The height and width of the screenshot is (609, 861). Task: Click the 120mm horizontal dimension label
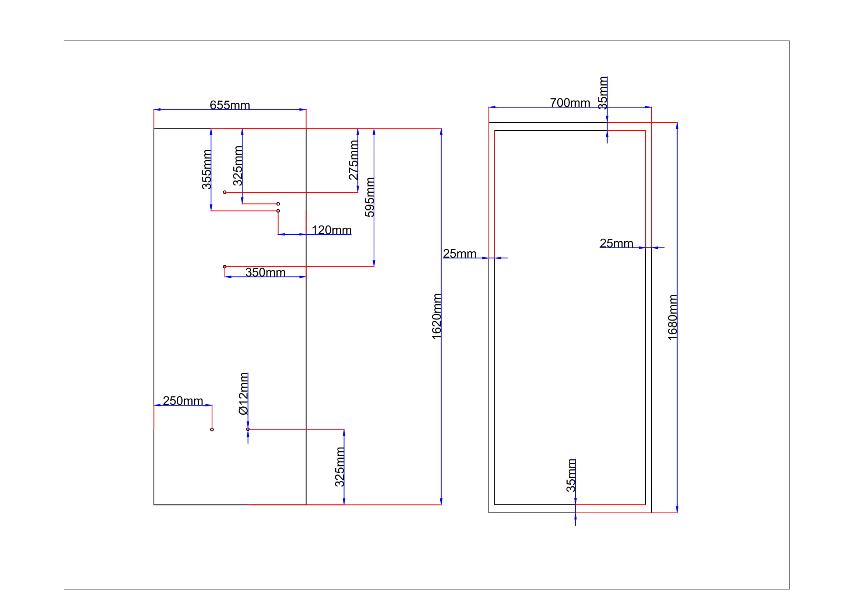pyautogui.click(x=331, y=230)
